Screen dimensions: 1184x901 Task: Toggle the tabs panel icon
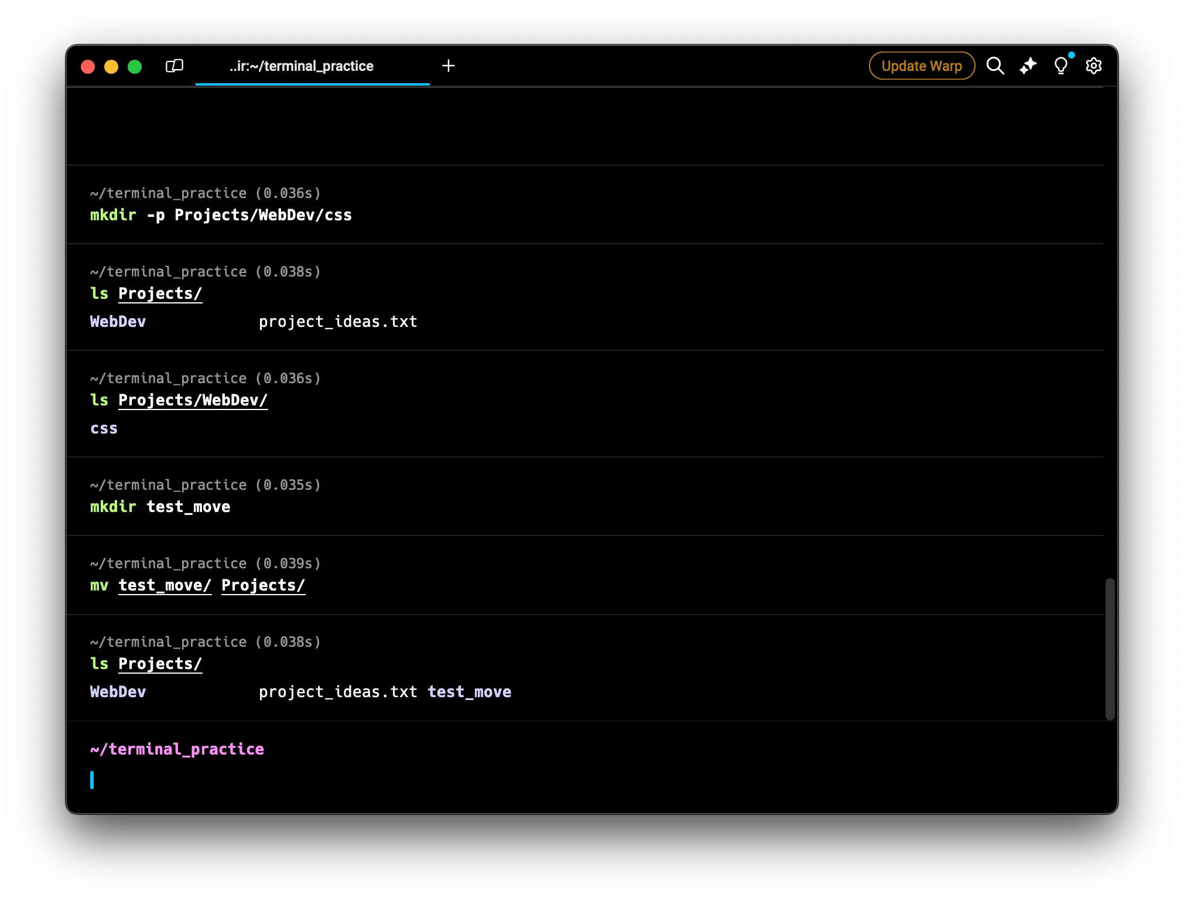coord(174,66)
